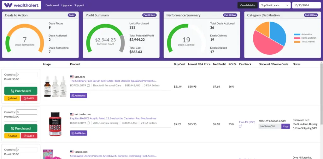This screenshot has height=159, width=323.
Task: Click the Automotive legend swatch
Action: point(297,34)
